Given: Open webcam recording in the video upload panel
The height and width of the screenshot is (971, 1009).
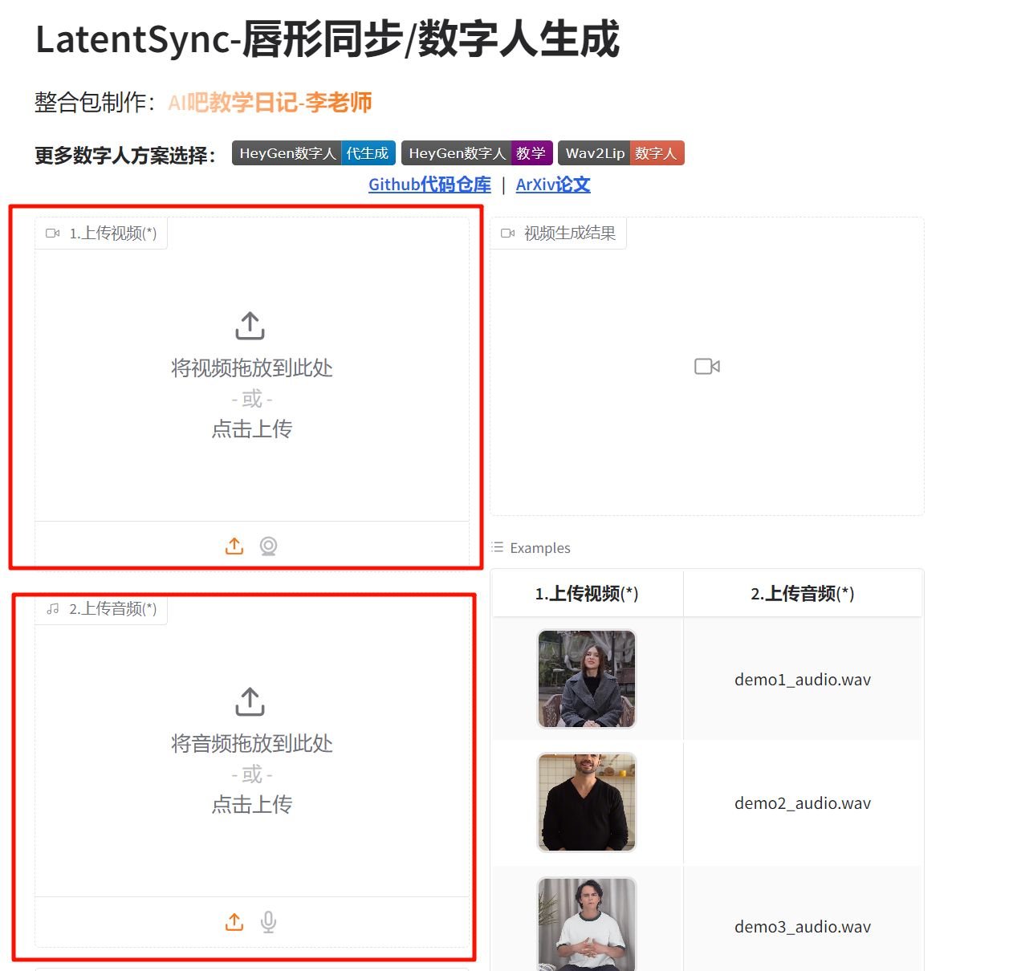Looking at the screenshot, I should tap(269, 545).
